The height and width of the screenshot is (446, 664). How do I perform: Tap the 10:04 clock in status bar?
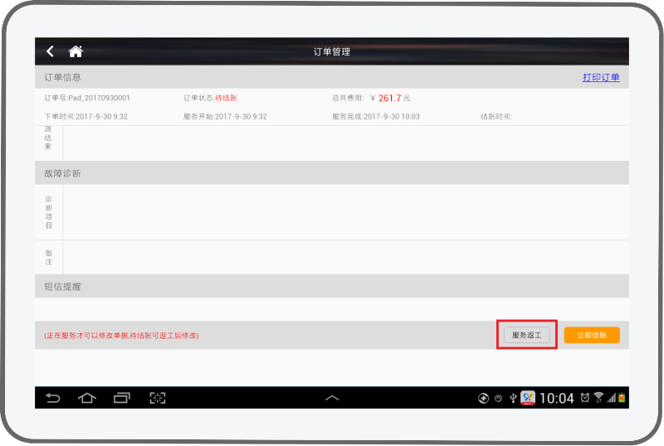tap(556, 399)
